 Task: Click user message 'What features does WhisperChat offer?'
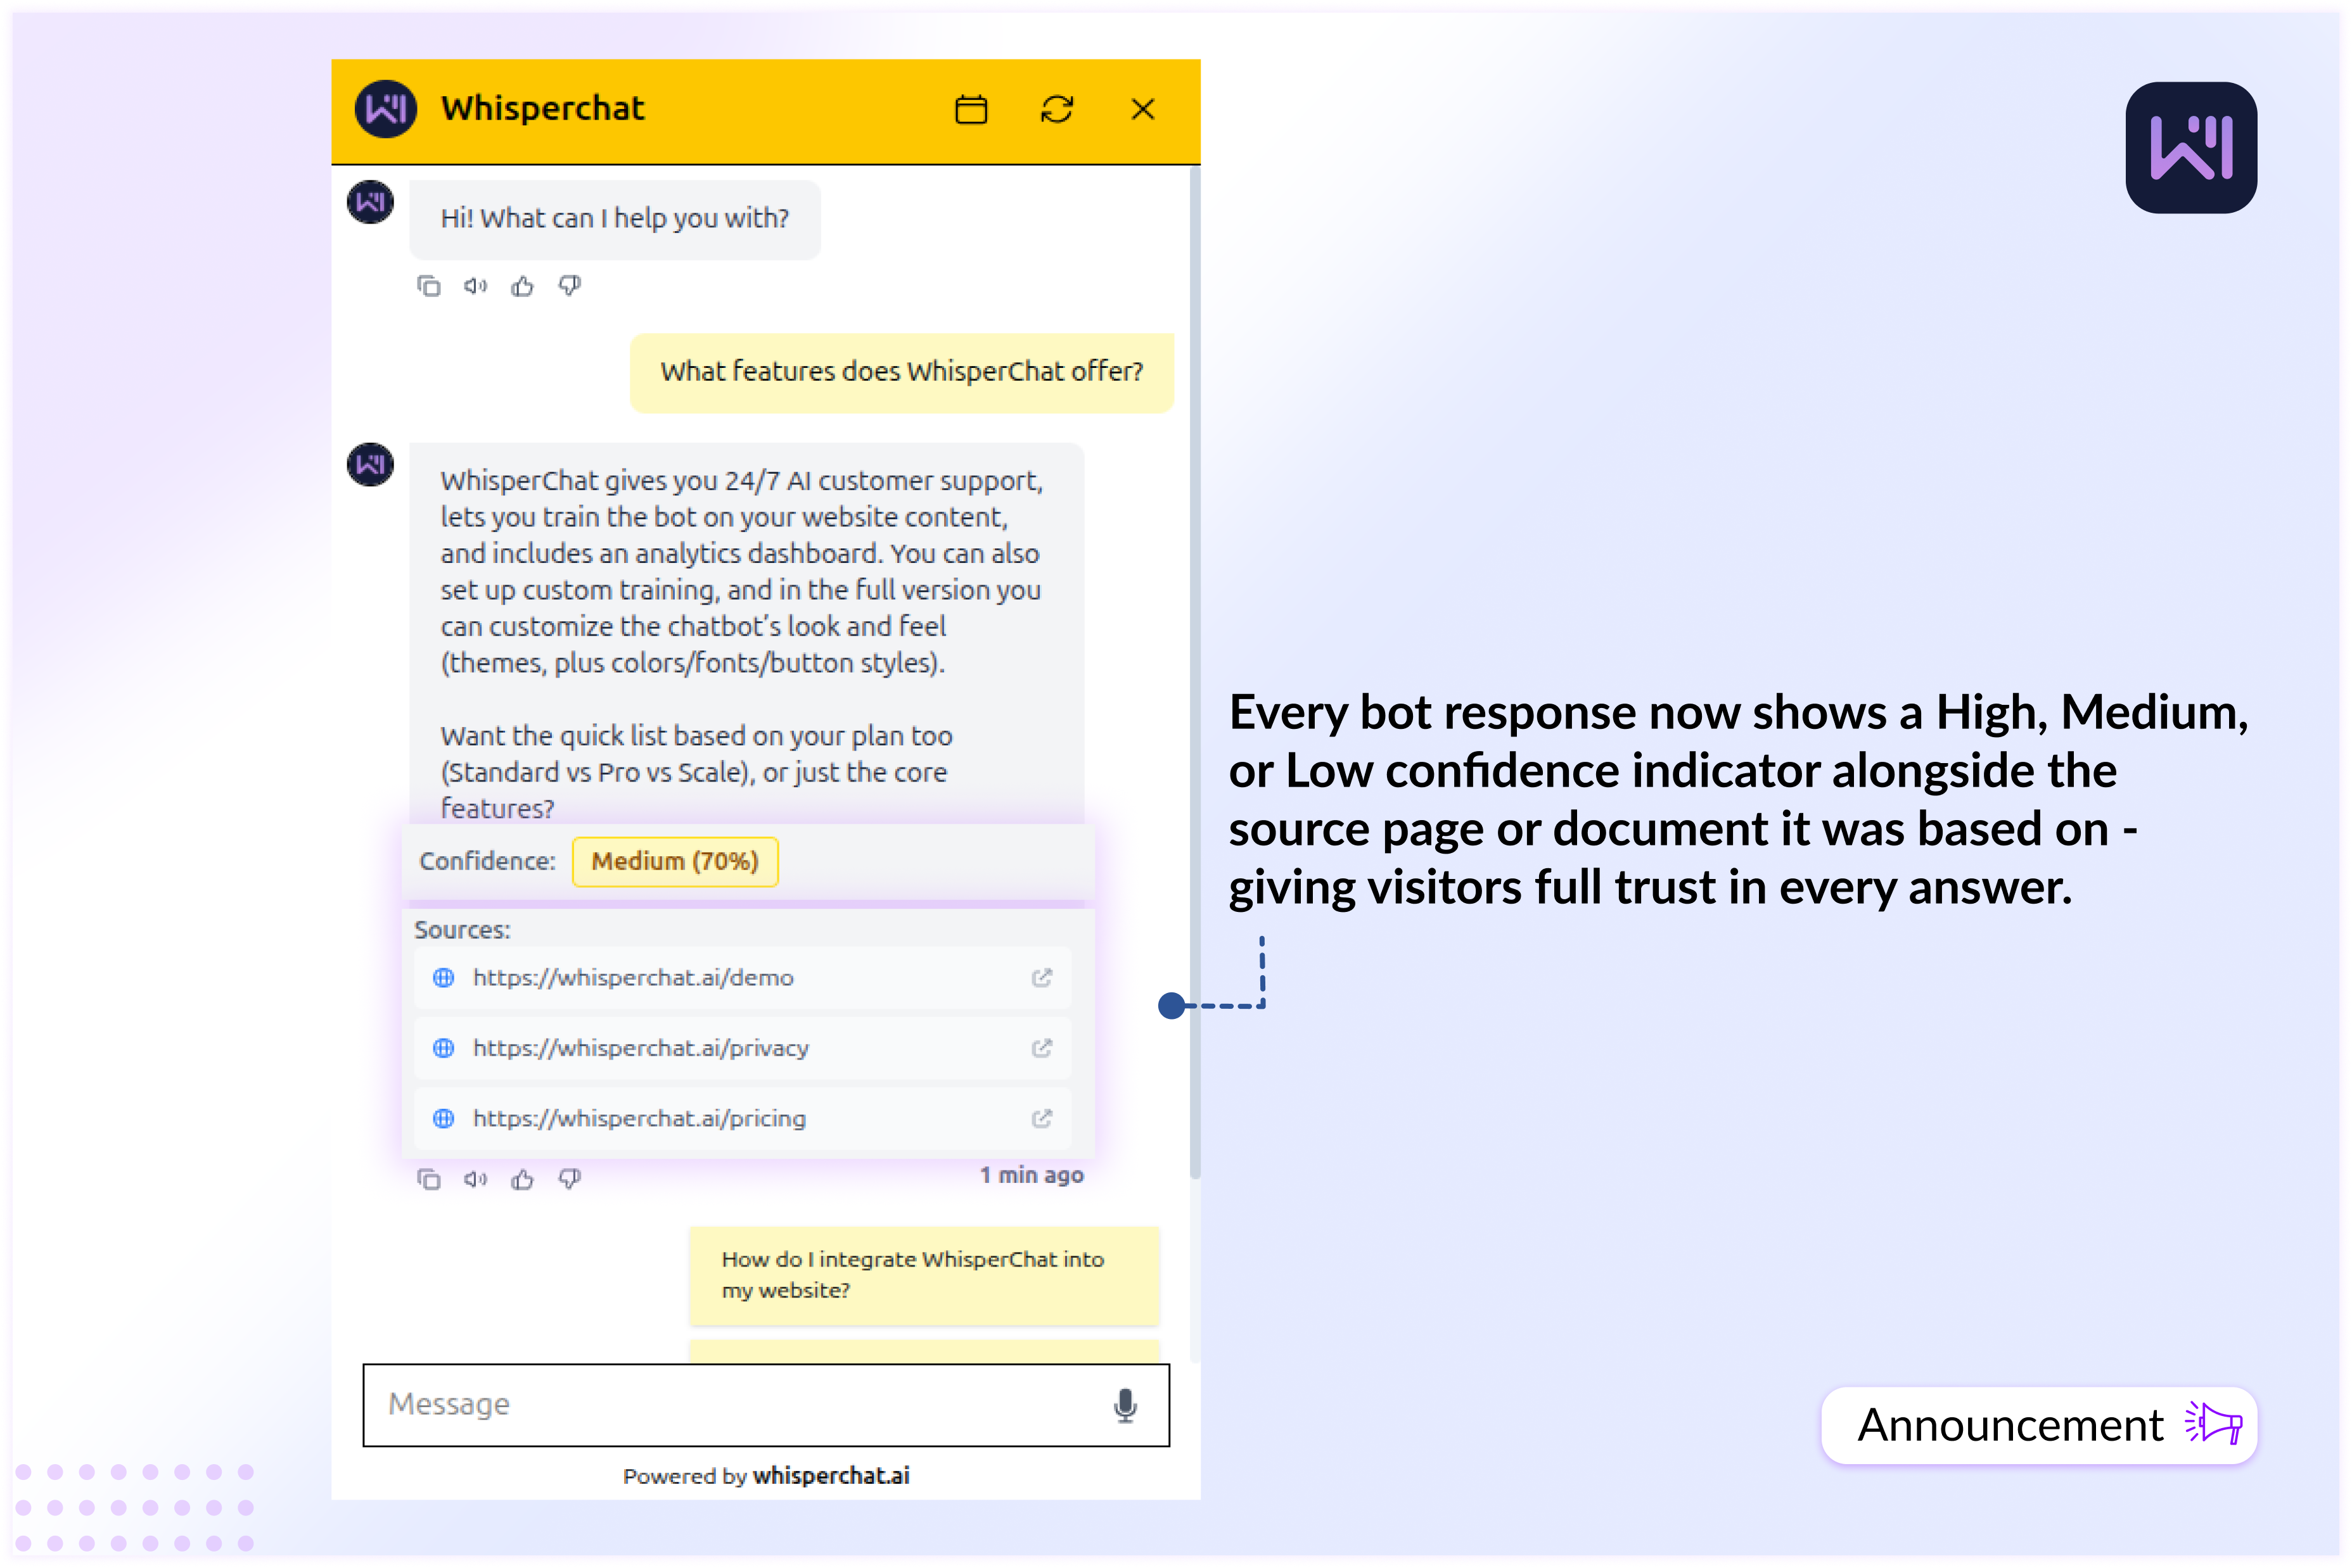click(902, 372)
